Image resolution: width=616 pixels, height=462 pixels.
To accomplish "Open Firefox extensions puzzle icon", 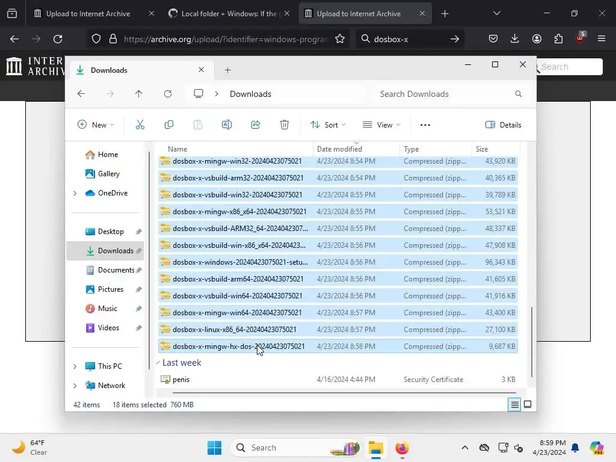I will coord(558,38).
